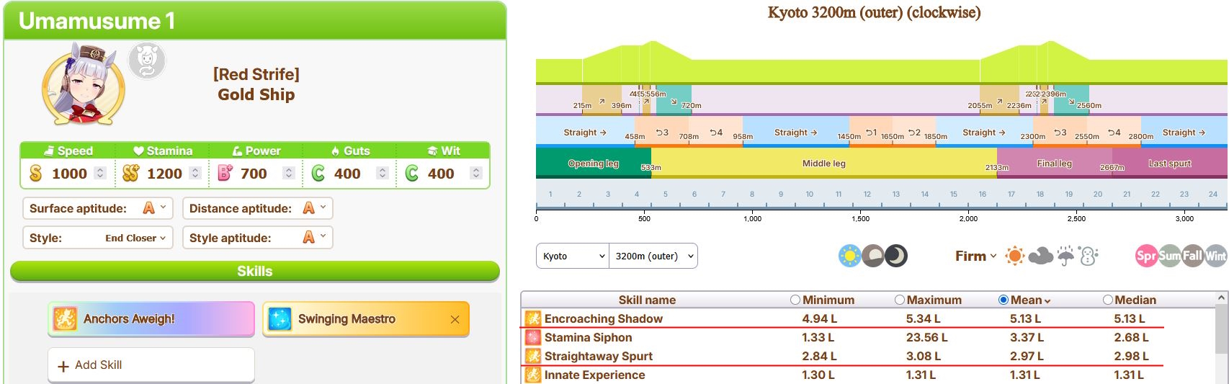Click Innate Experience row name
Viewport: 1229px width, 384px height.
click(595, 375)
